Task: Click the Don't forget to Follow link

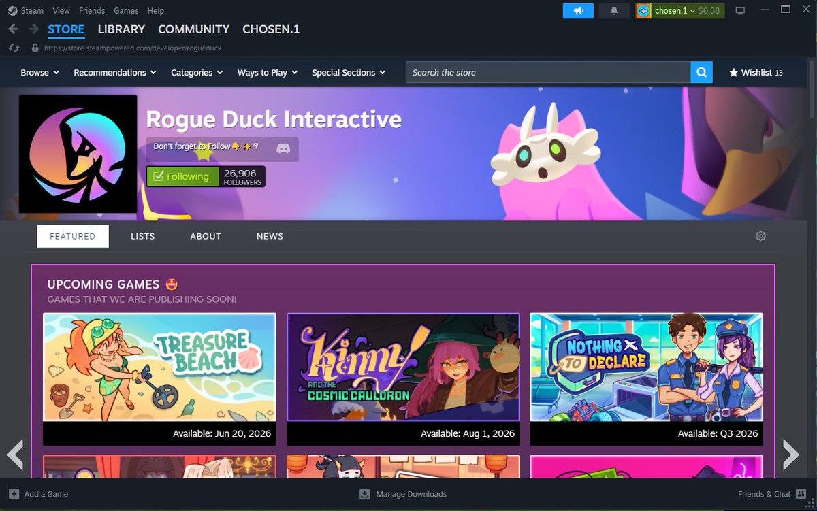Action: coord(206,146)
